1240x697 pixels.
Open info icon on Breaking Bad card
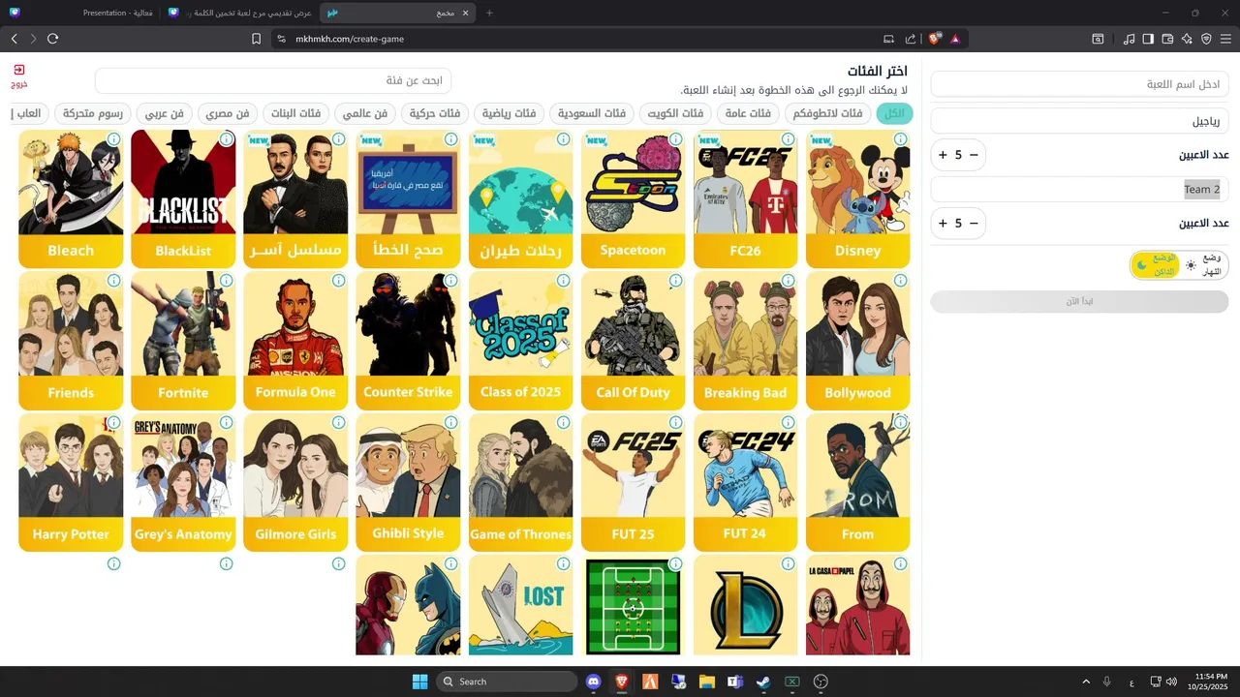click(x=789, y=281)
